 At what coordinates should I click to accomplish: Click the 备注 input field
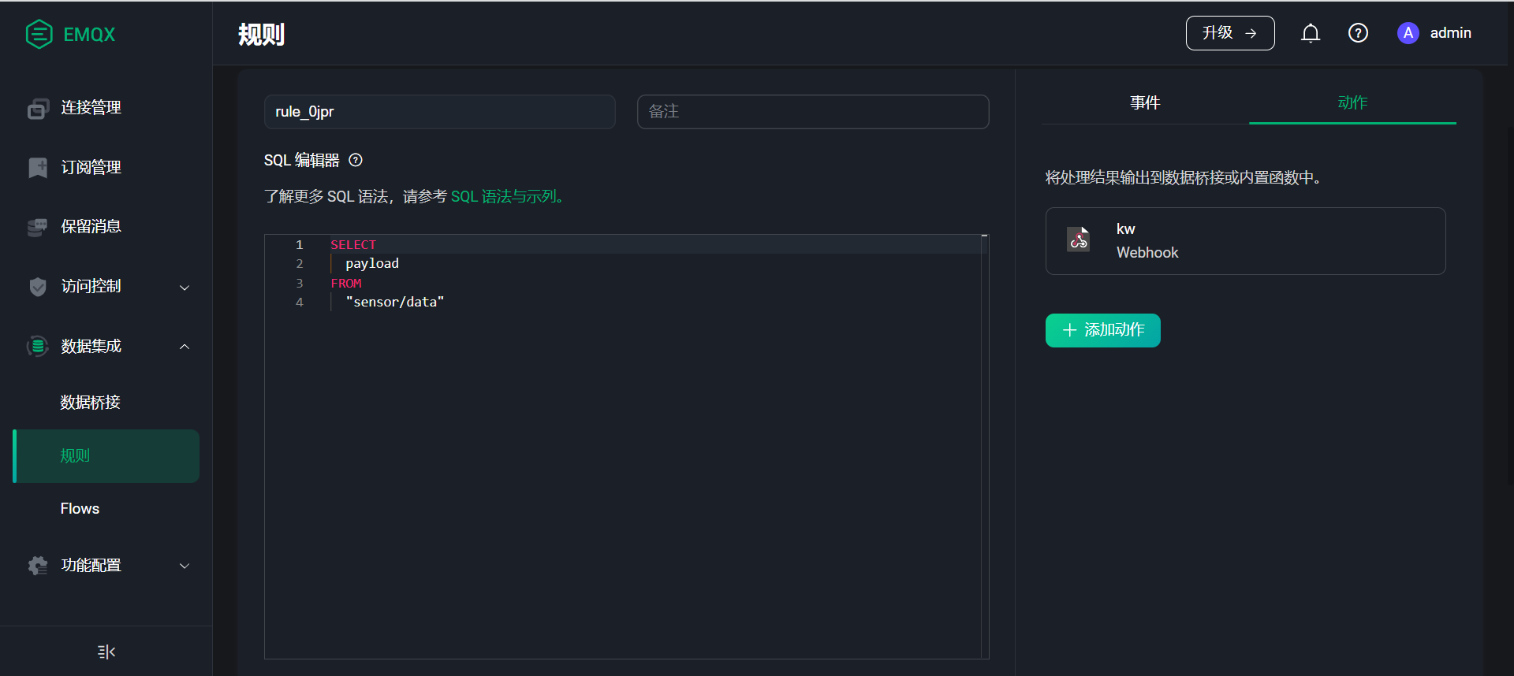pyautogui.click(x=812, y=112)
